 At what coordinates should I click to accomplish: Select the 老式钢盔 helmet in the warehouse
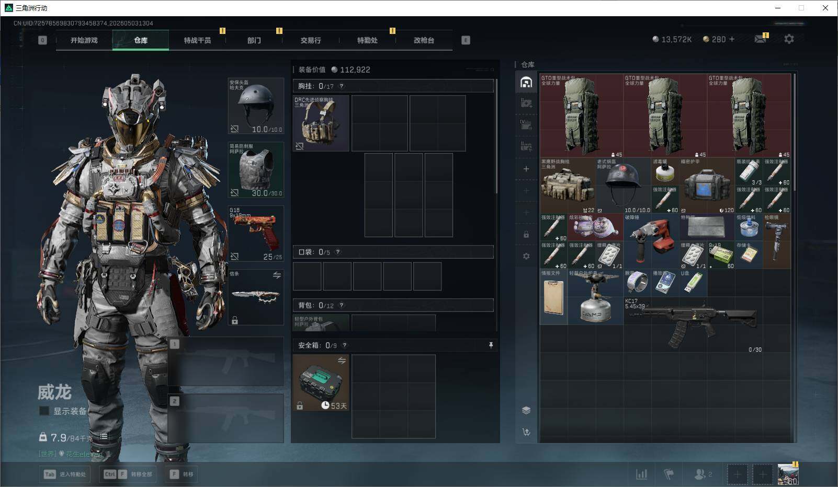pyautogui.click(x=624, y=185)
